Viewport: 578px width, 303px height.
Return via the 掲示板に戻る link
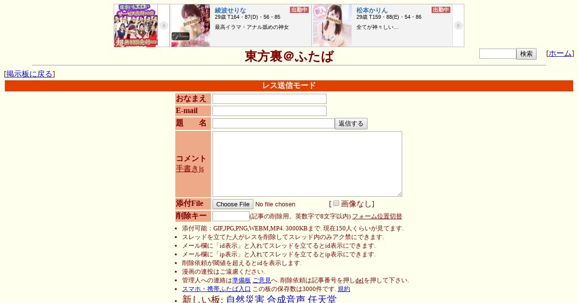(x=29, y=74)
